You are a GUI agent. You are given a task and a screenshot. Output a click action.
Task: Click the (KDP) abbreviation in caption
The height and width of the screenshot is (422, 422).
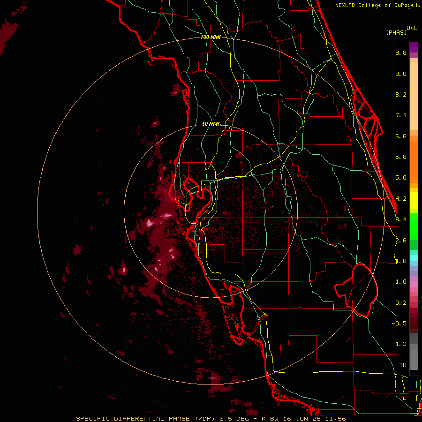[x=205, y=419]
